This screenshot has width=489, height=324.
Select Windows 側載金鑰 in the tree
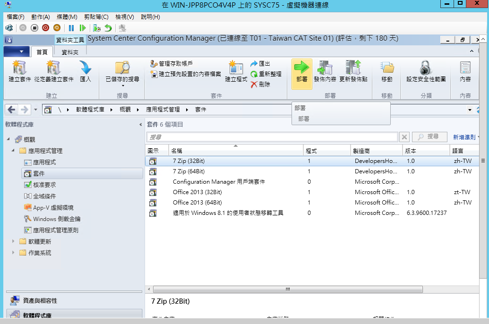pyautogui.click(x=52, y=219)
